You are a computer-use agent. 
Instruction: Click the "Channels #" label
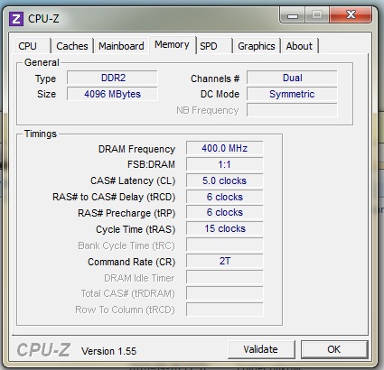[x=215, y=79]
